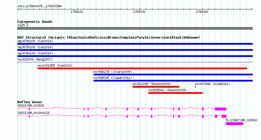The image size is (261, 140).
Task: Click the DGV Structural Variants track heading
Action: [109, 37]
